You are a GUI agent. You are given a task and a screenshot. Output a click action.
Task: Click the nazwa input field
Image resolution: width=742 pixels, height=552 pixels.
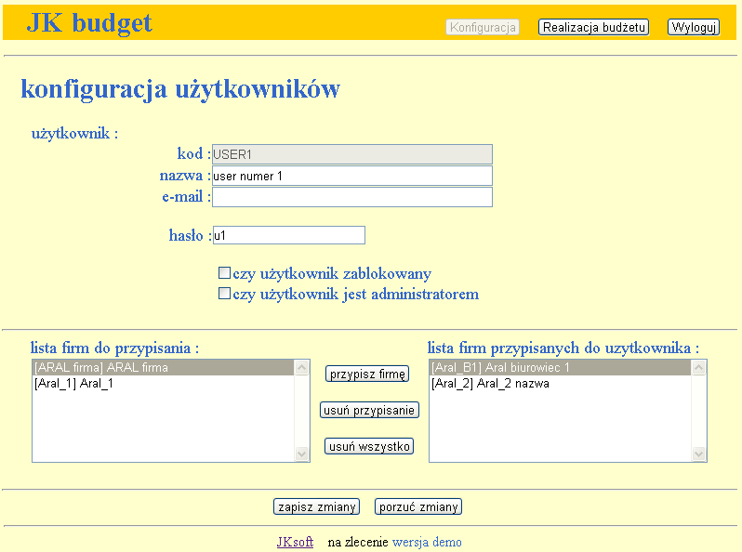[351, 176]
